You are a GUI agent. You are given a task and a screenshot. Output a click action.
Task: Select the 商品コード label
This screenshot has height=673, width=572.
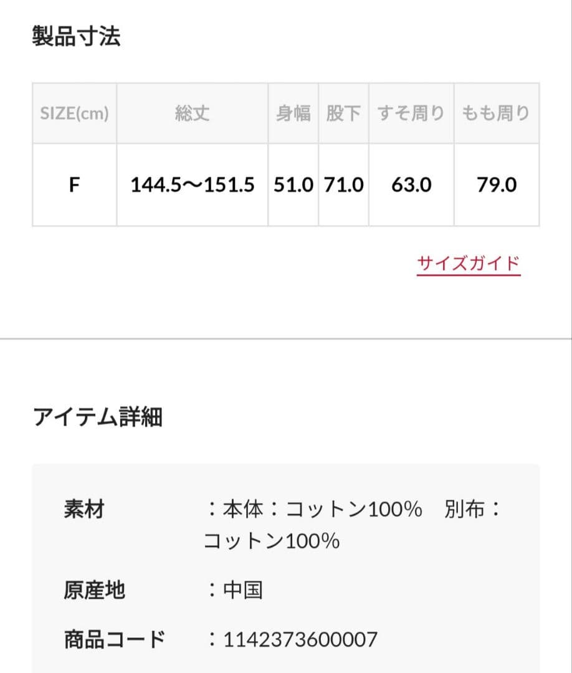tap(115, 639)
